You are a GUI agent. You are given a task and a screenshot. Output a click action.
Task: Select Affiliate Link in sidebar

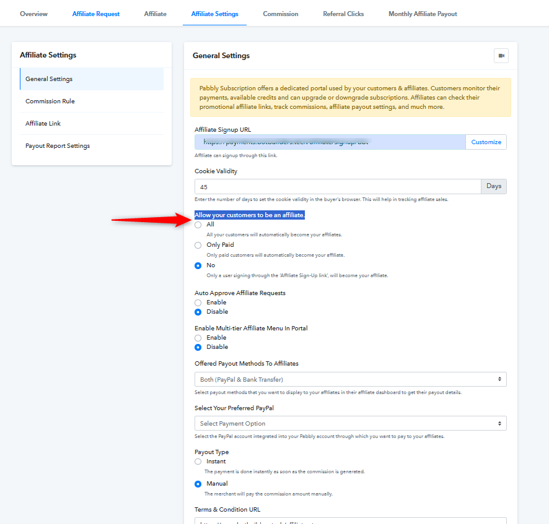click(x=43, y=124)
